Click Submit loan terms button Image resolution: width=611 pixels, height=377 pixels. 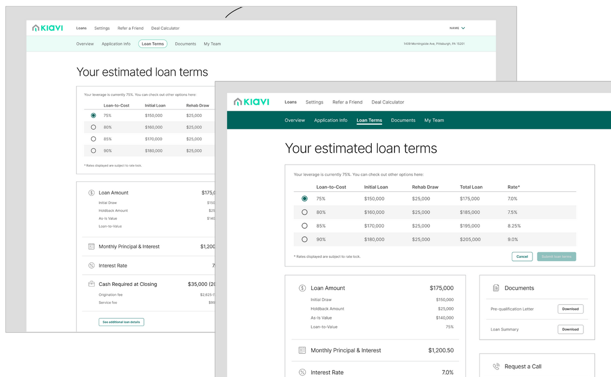point(556,257)
